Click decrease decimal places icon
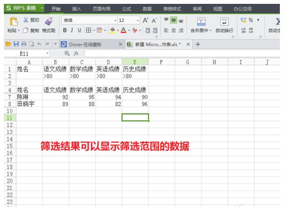Image resolution: width=292 pixels, height=207 pixels. point(251,30)
